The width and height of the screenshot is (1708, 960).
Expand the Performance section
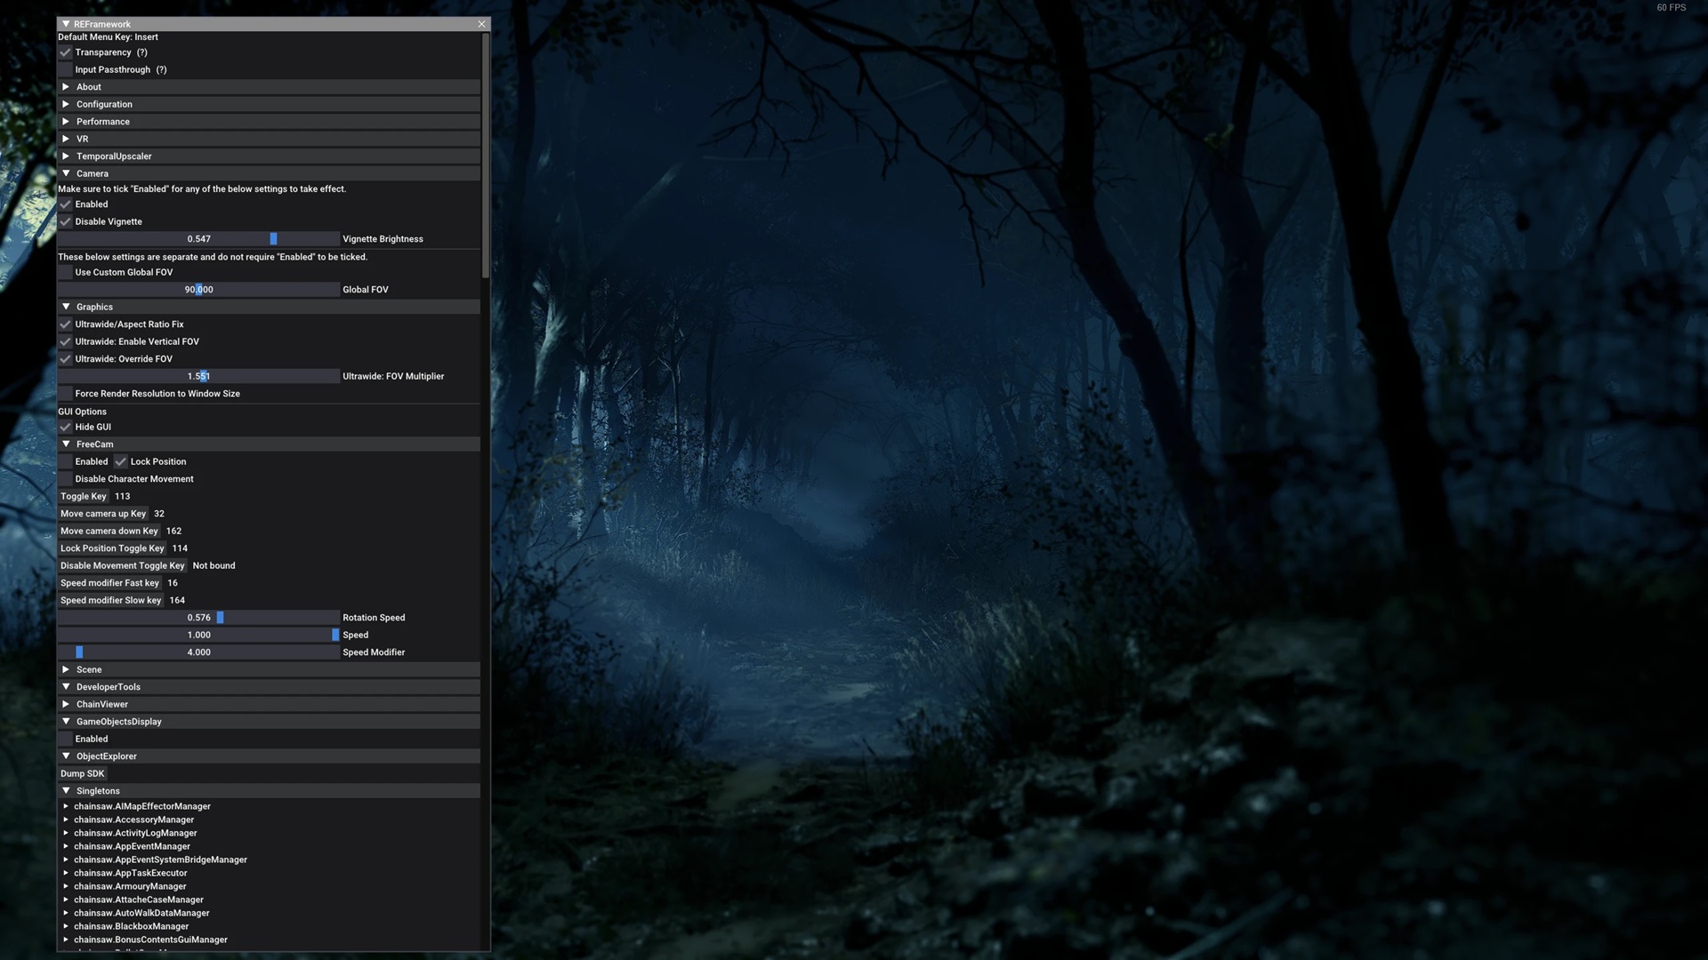pos(102,122)
